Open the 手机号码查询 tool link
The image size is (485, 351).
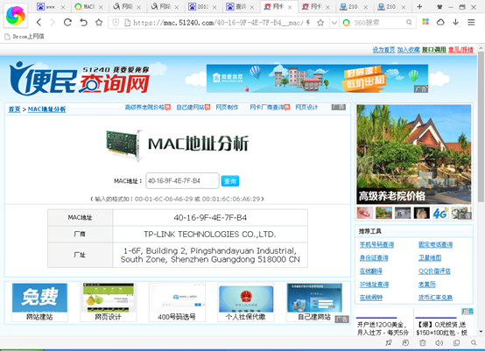tap(376, 244)
